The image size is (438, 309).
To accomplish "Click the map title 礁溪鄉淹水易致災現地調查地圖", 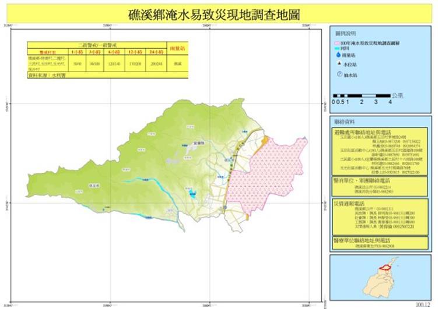I will pyautogui.click(x=213, y=15).
